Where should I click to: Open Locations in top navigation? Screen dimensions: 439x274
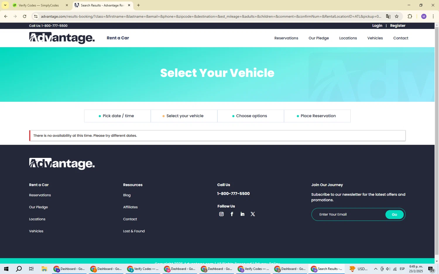point(348,38)
